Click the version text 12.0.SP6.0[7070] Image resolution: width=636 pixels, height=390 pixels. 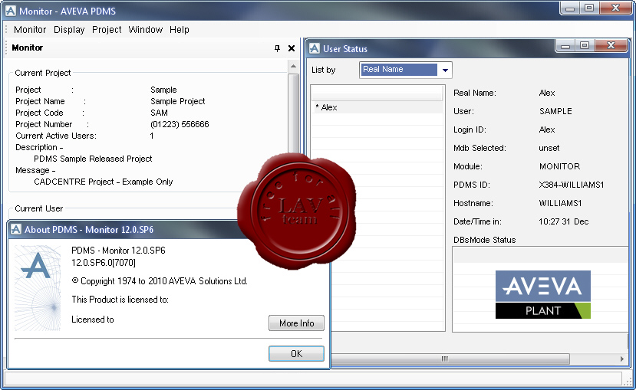[104, 263]
